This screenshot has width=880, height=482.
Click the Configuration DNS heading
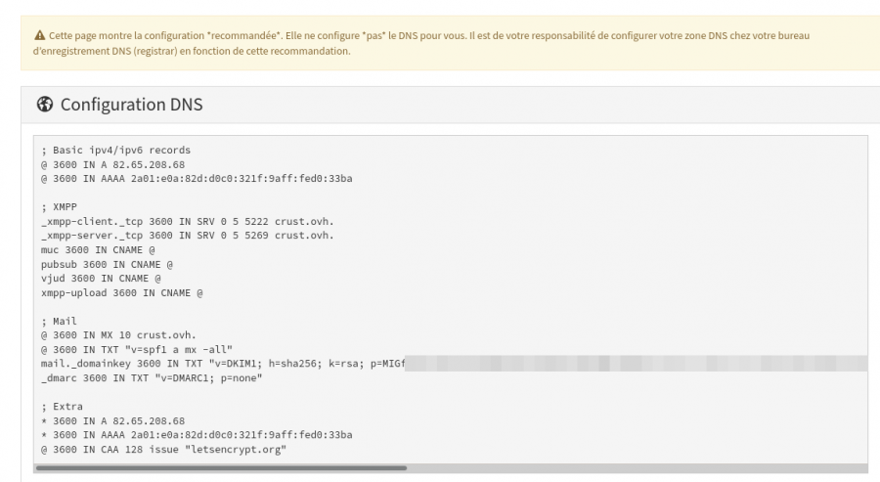pos(131,107)
